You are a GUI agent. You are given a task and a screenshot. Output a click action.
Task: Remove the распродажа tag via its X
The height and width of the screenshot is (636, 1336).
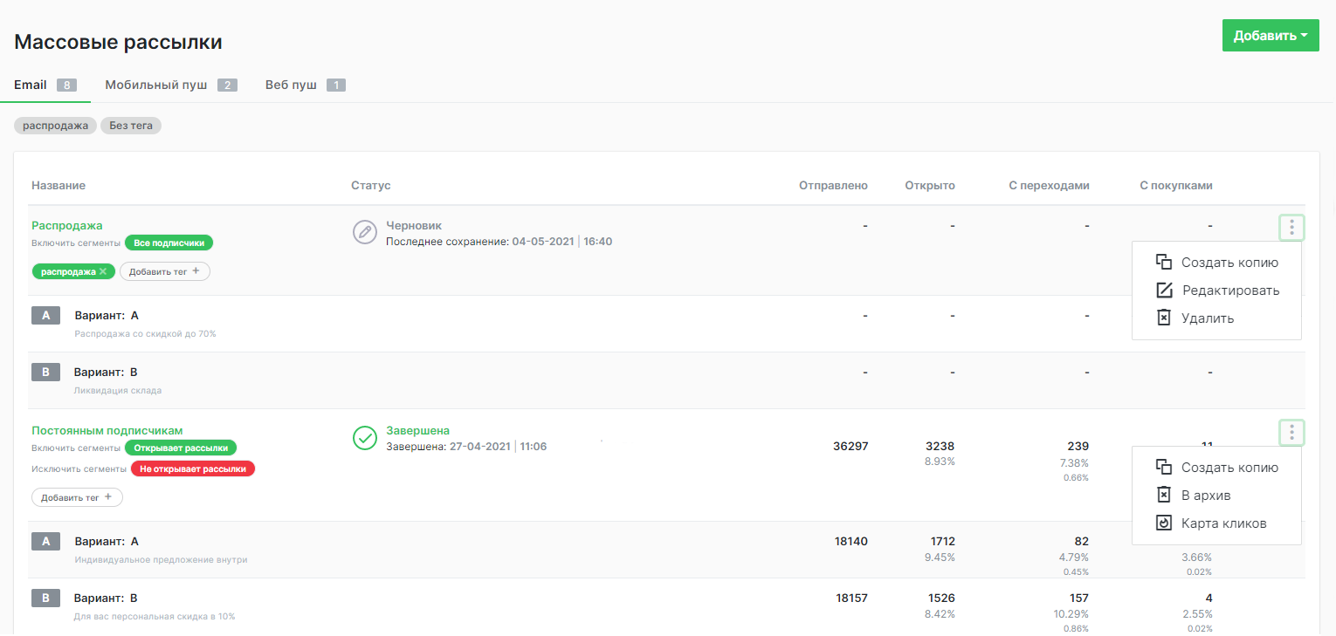coord(103,272)
